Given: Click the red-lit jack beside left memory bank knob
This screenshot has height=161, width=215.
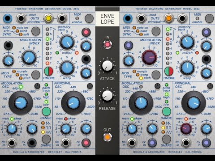Looking at the screenshot, I should pos(86,32).
